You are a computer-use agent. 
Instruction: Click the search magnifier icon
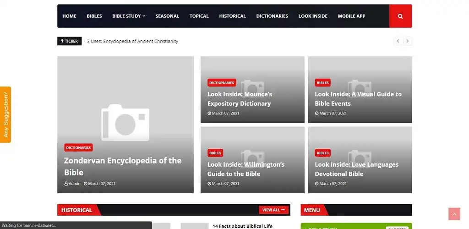pyautogui.click(x=400, y=16)
